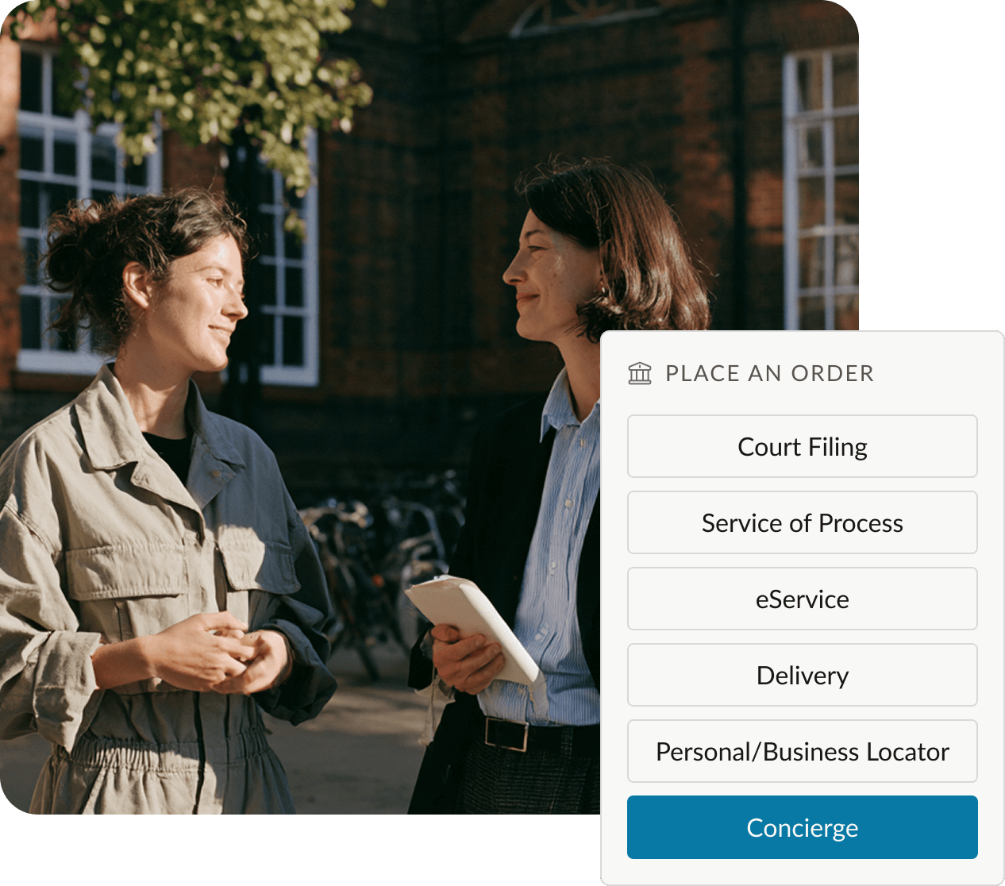Choose the eService order option
The width and height of the screenshot is (1005, 886).
click(802, 599)
